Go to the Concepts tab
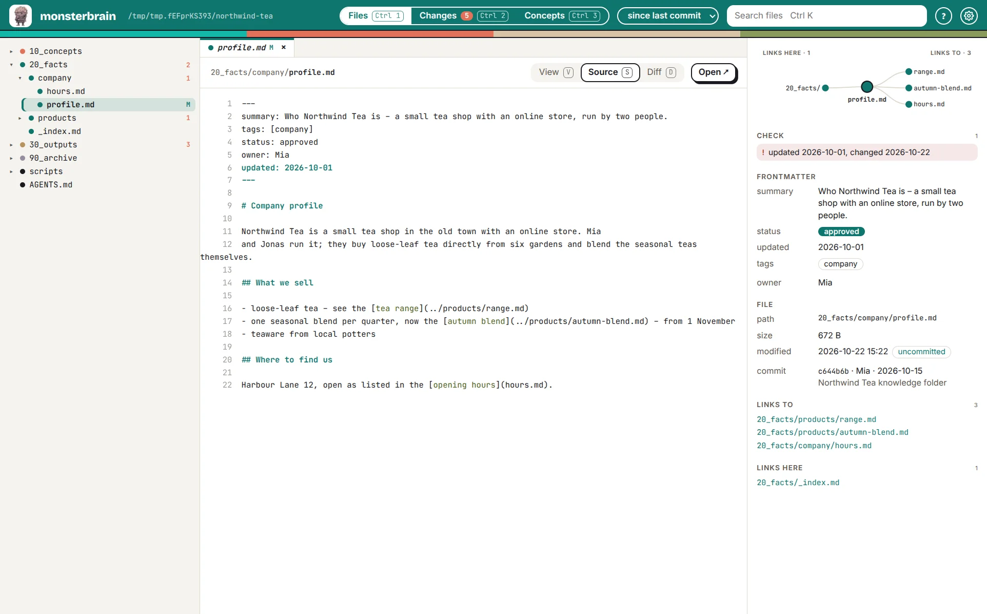 (562, 16)
